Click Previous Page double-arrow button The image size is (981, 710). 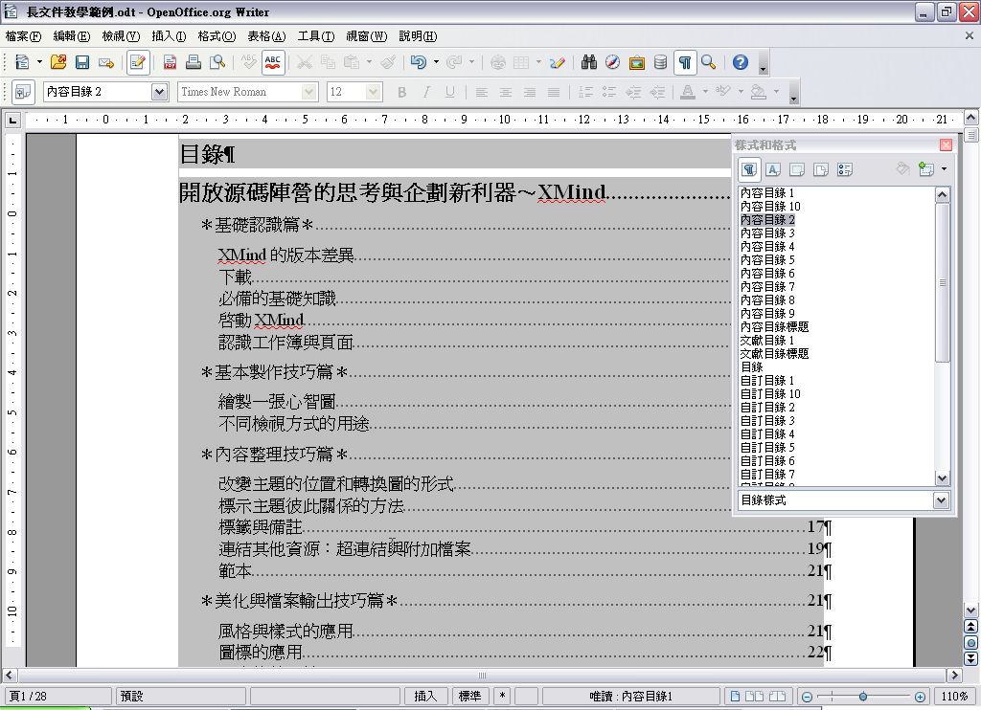(970, 626)
